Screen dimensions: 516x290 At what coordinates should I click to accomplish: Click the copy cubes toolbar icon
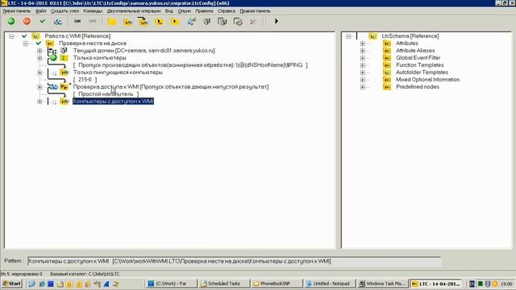click(223, 22)
